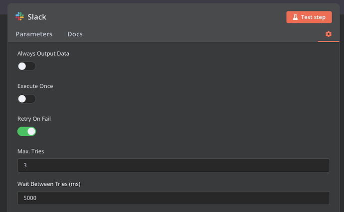Open the Docs tab

(x=75, y=34)
